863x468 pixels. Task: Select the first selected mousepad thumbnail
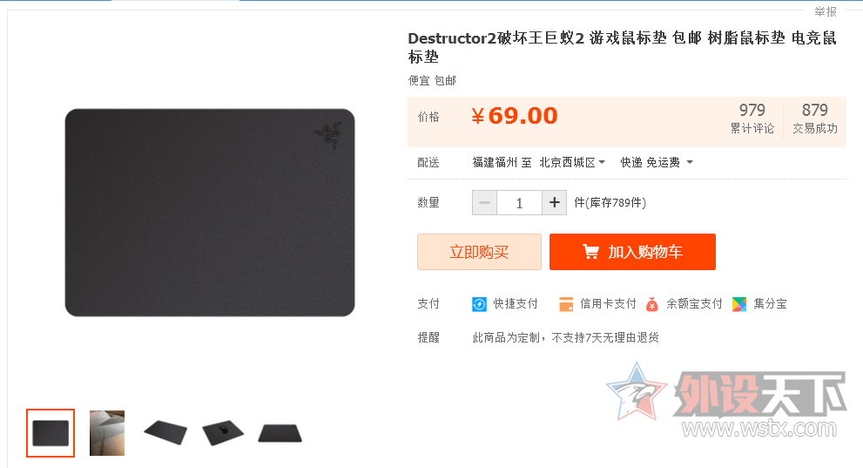tap(51, 433)
